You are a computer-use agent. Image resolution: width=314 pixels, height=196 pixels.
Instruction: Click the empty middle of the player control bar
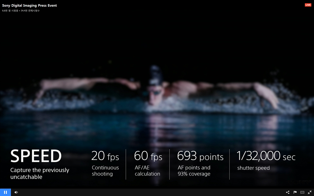(x=152, y=192)
